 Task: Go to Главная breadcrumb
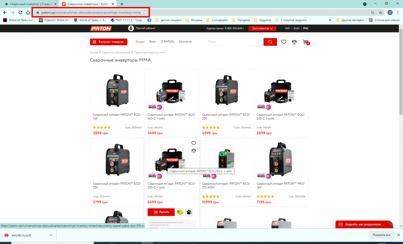click(94, 53)
